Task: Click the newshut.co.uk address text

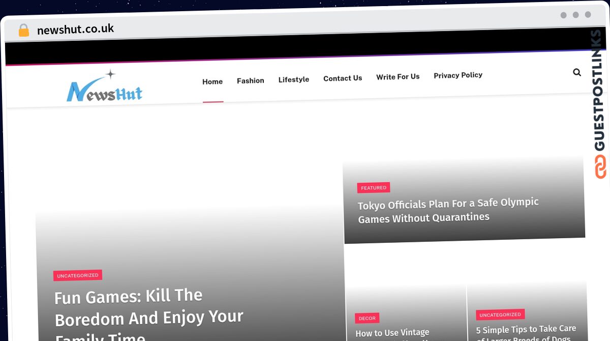Action: (76, 30)
